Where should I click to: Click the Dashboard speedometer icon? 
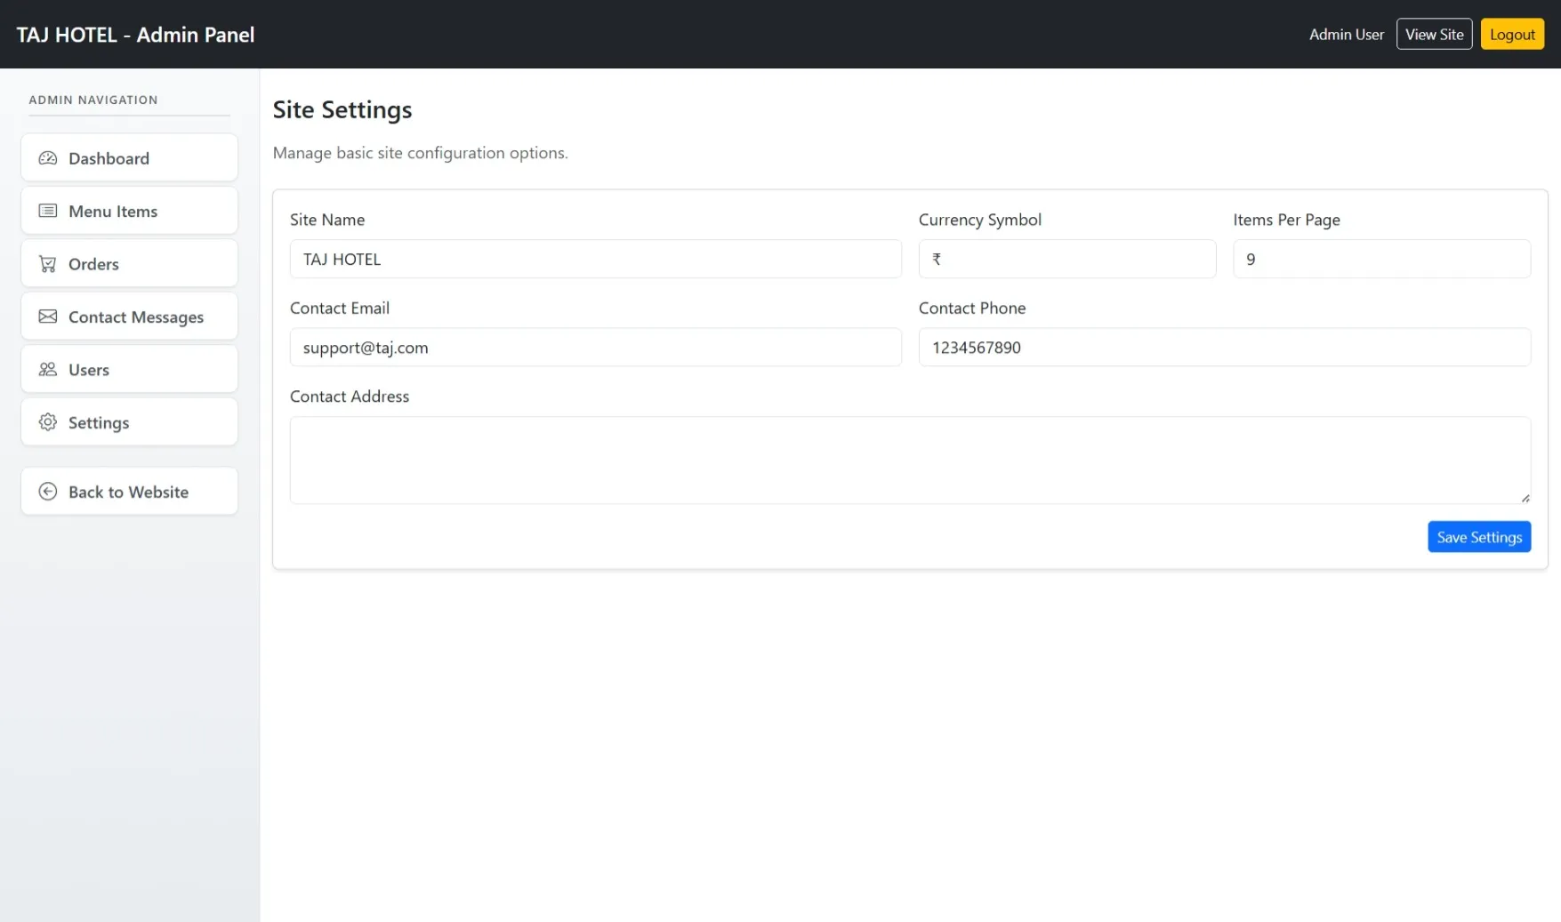pos(48,158)
